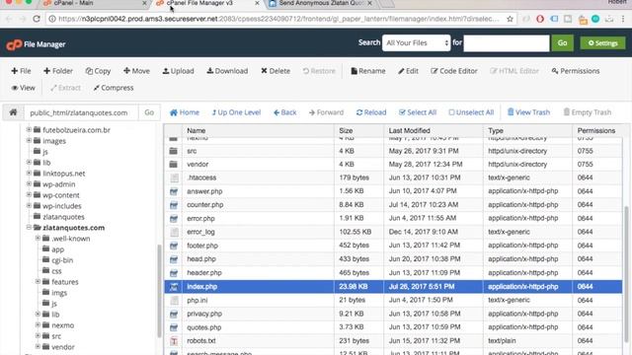The width and height of the screenshot is (632, 355).
Task: Download the selected file
Action: click(x=227, y=71)
